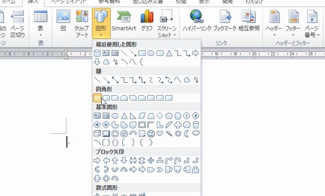
Task: Switch to the 差し込み文書 tab
Action: [x=148, y=2]
